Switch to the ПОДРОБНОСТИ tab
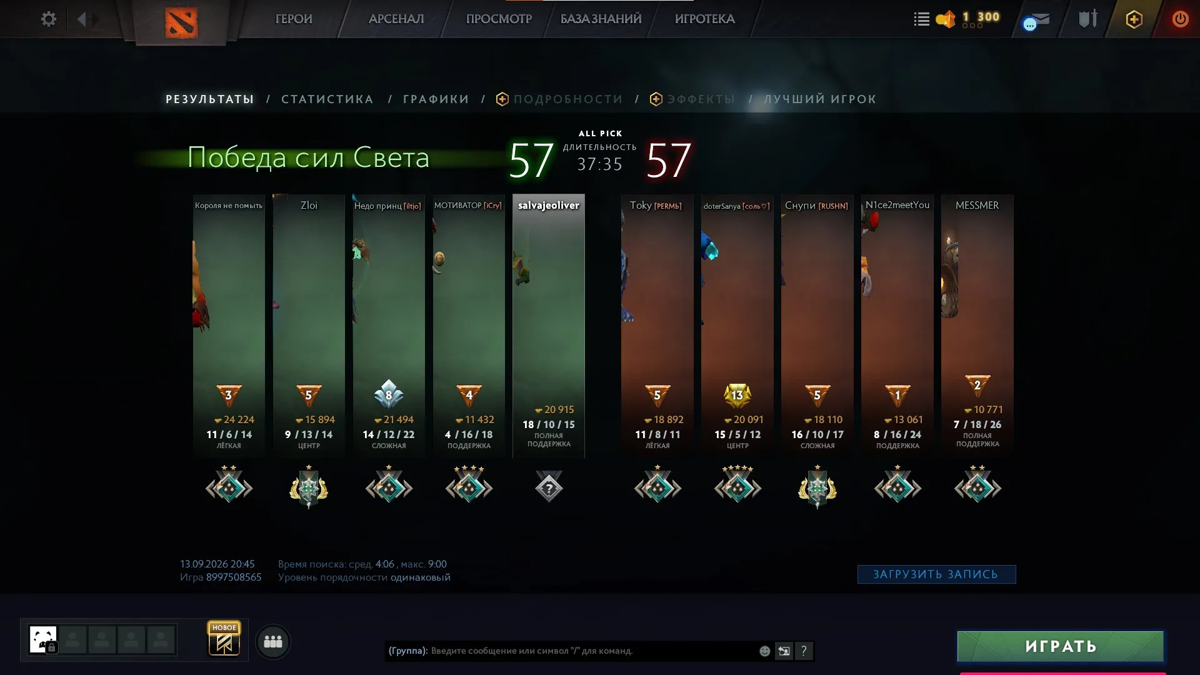This screenshot has height=675, width=1200. coord(560,99)
